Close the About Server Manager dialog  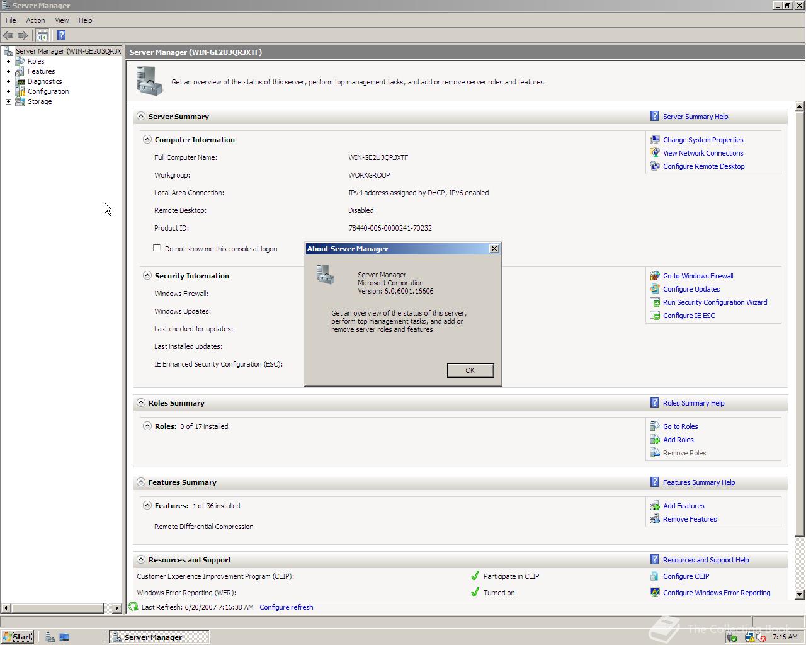click(x=494, y=249)
